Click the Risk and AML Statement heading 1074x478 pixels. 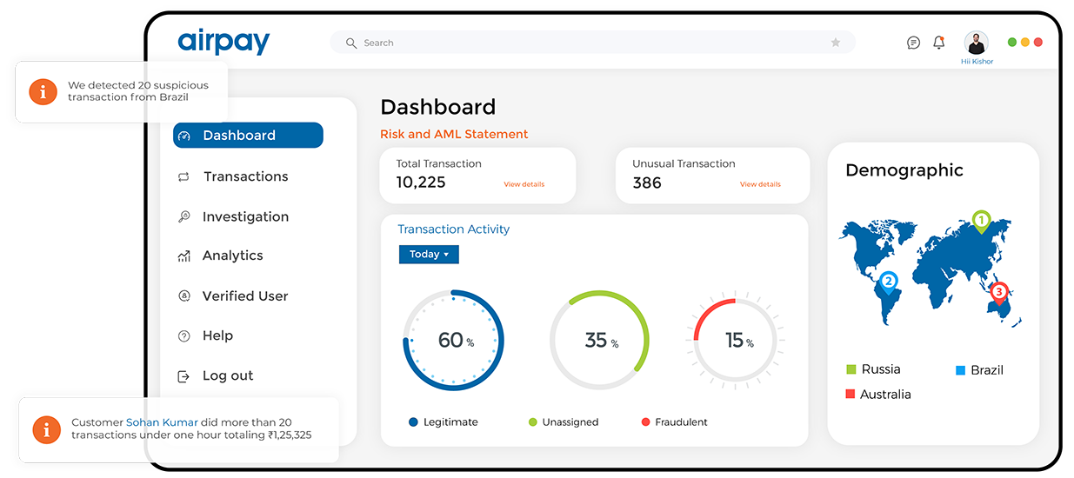pyautogui.click(x=454, y=135)
